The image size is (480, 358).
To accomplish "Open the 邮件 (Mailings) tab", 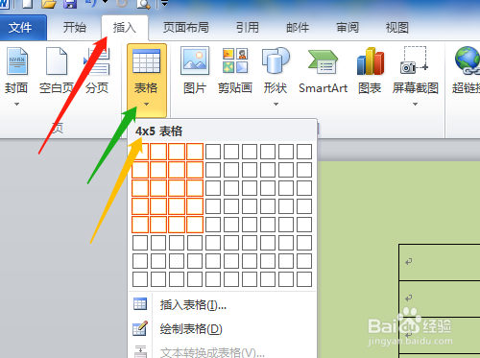I will point(298,28).
